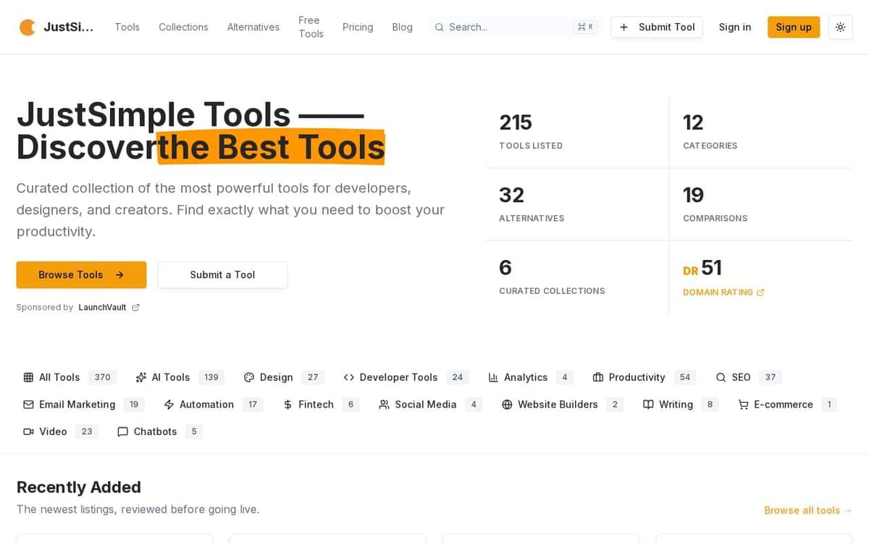This screenshot has width=869, height=543.
Task: Click Sign in
Action: click(x=735, y=27)
